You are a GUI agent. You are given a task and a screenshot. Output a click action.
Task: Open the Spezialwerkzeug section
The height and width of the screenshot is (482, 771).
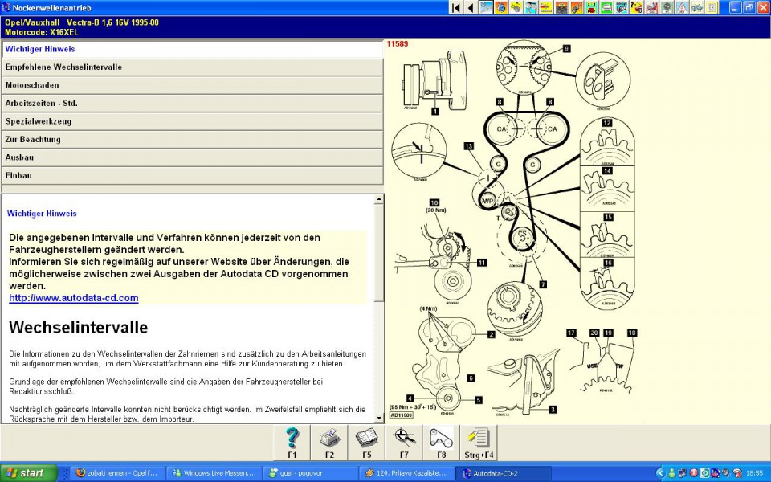tap(192, 121)
